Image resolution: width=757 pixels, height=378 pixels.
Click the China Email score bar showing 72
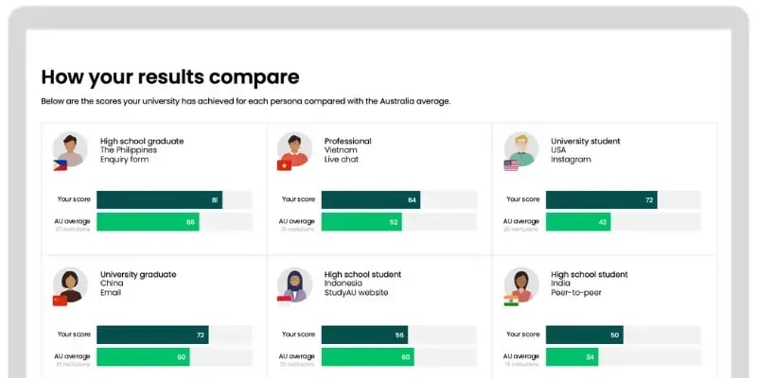click(152, 335)
